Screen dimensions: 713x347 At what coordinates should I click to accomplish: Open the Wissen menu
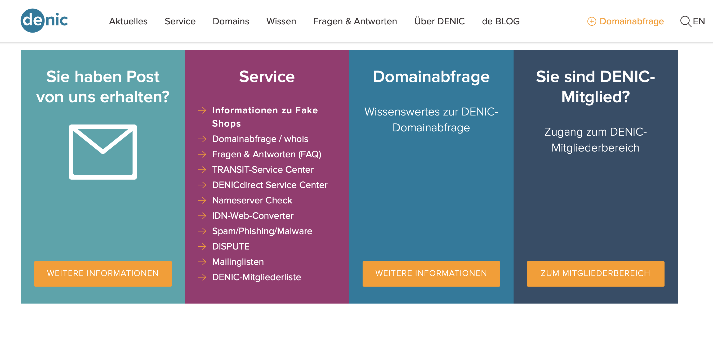pos(281,21)
